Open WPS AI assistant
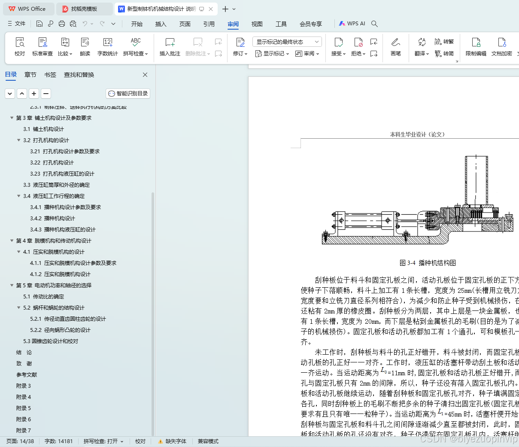The width and height of the screenshot is (519, 447). pos(352,24)
